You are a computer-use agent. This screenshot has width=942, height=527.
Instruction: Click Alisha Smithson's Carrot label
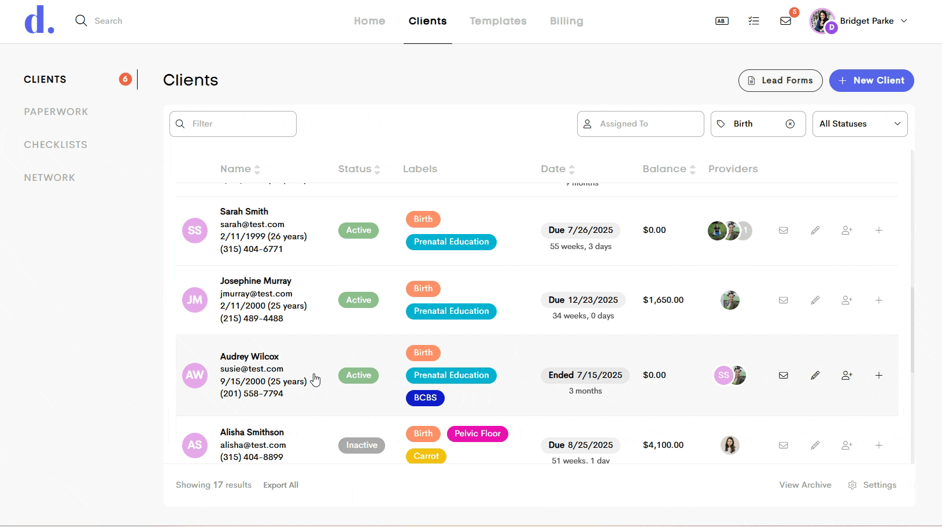click(426, 456)
